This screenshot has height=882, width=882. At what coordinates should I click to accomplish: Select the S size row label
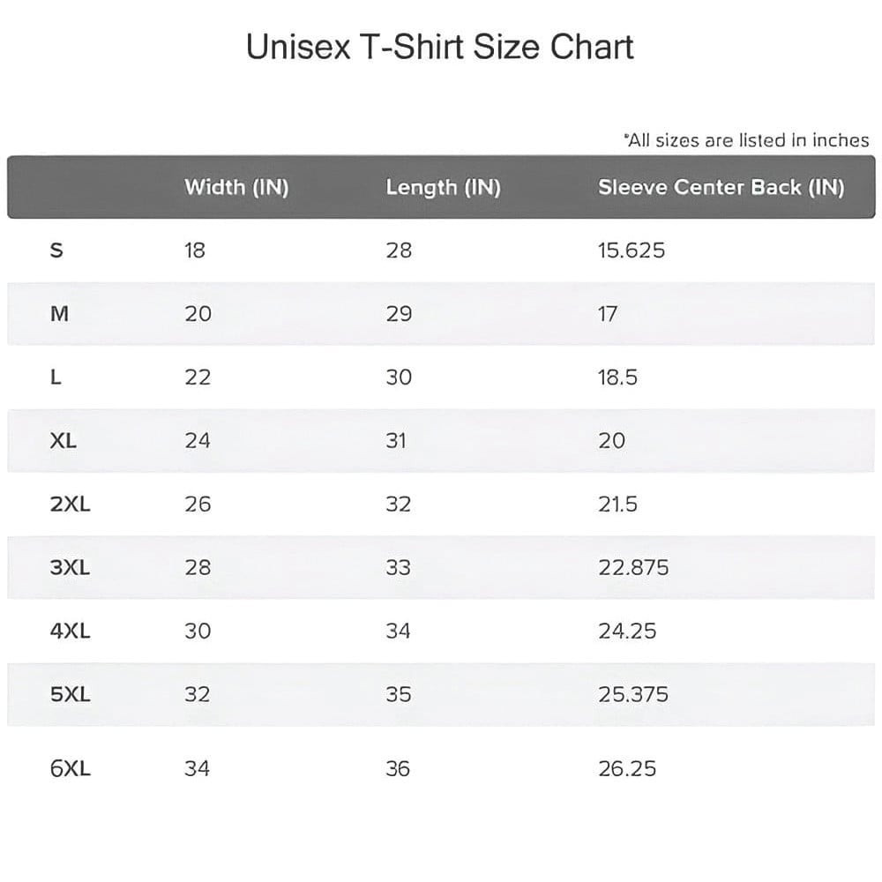click(57, 250)
